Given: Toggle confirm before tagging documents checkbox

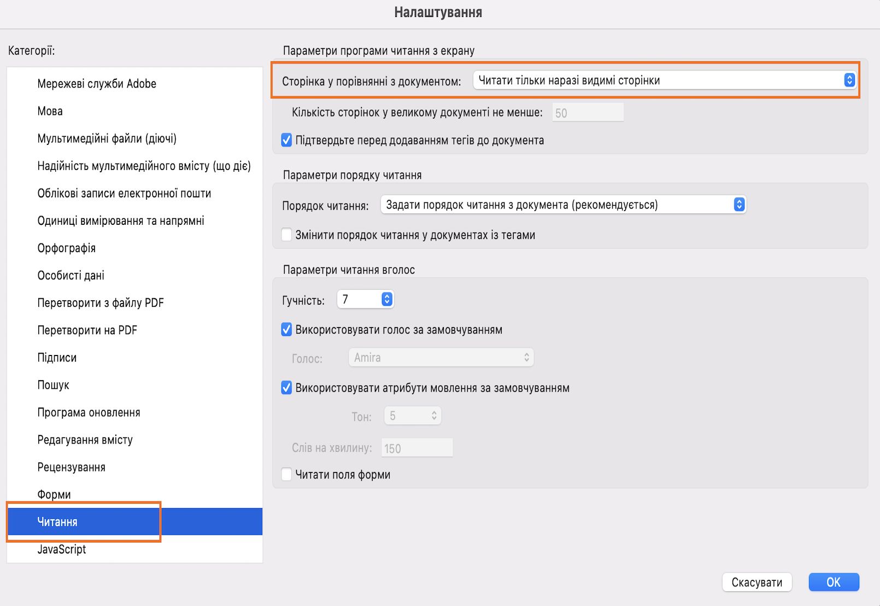Looking at the screenshot, I should coord(286,141).
